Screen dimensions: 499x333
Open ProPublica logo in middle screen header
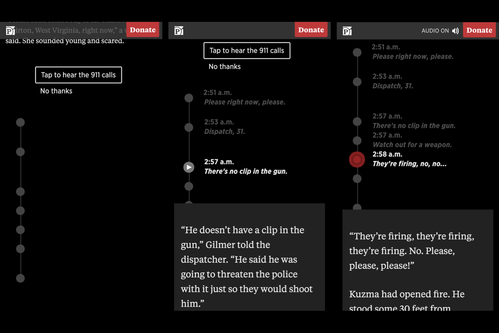(179, 31)
